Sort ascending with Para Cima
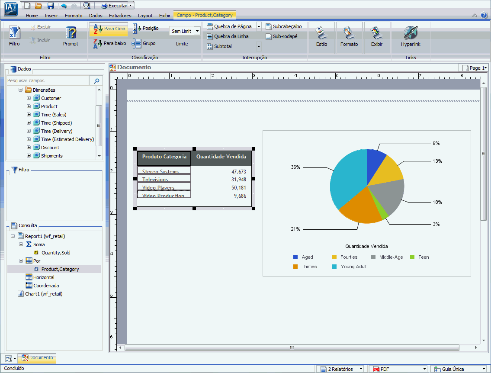The height and width of the screenshot is (373, 491). tap(109, 29)
